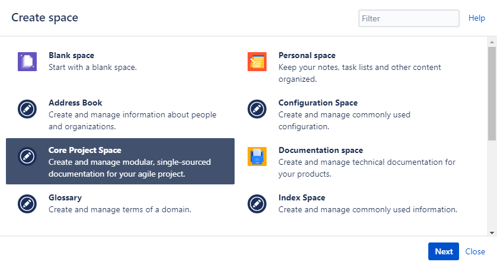Select the Blank space template title
Screen dimensions: 497x265
71,56
